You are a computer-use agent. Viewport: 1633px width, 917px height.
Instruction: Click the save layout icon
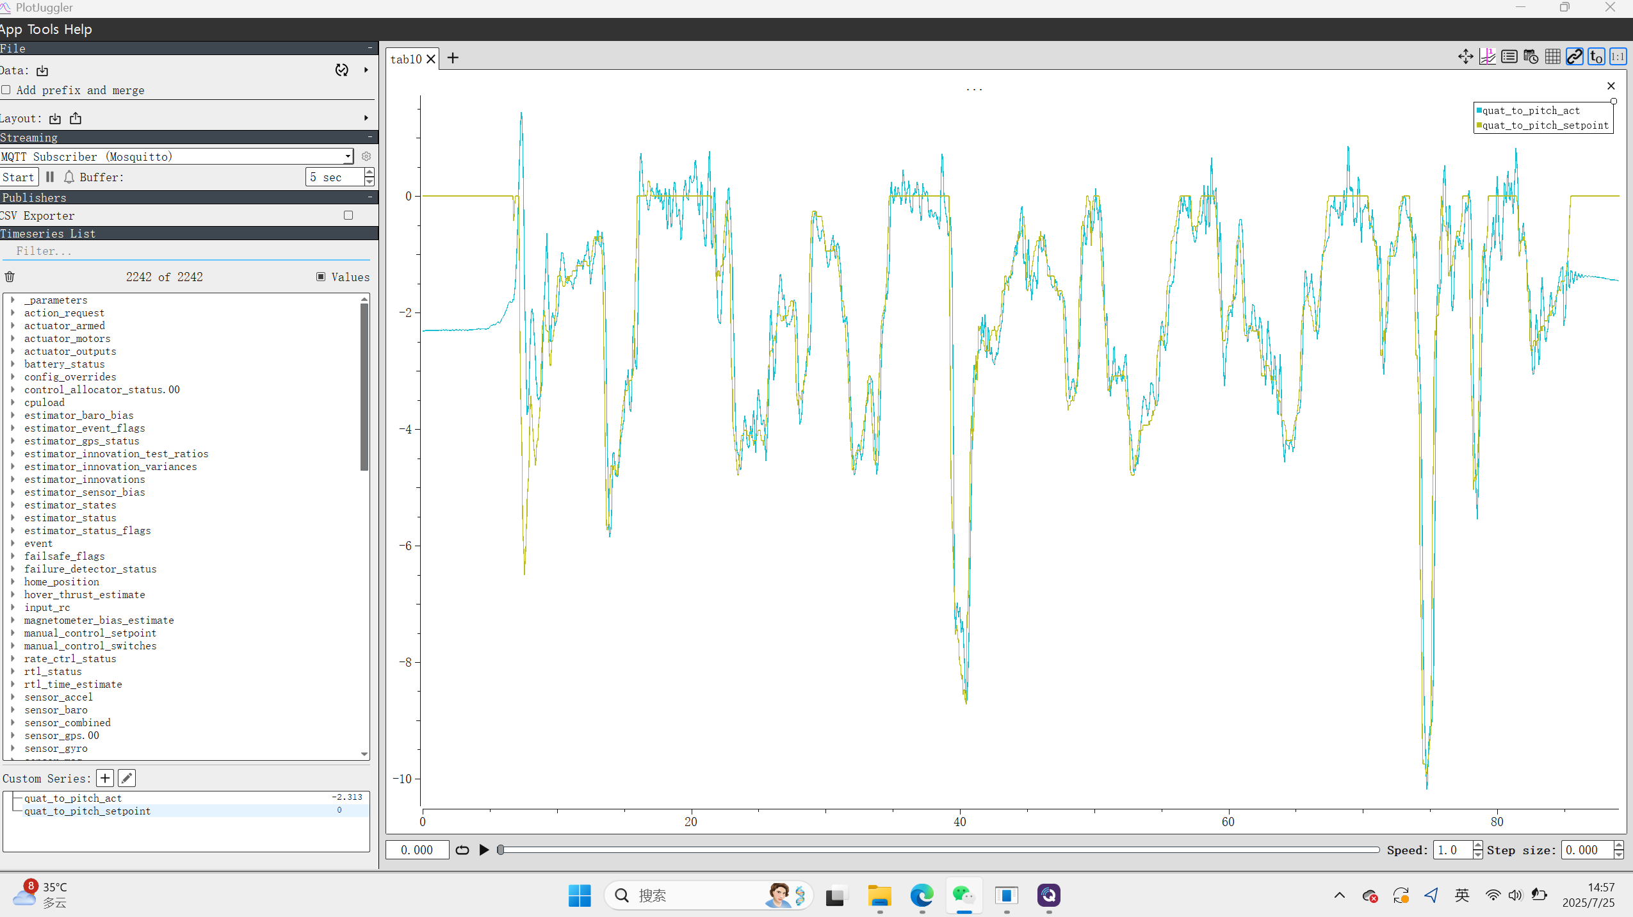coord(76,118)
